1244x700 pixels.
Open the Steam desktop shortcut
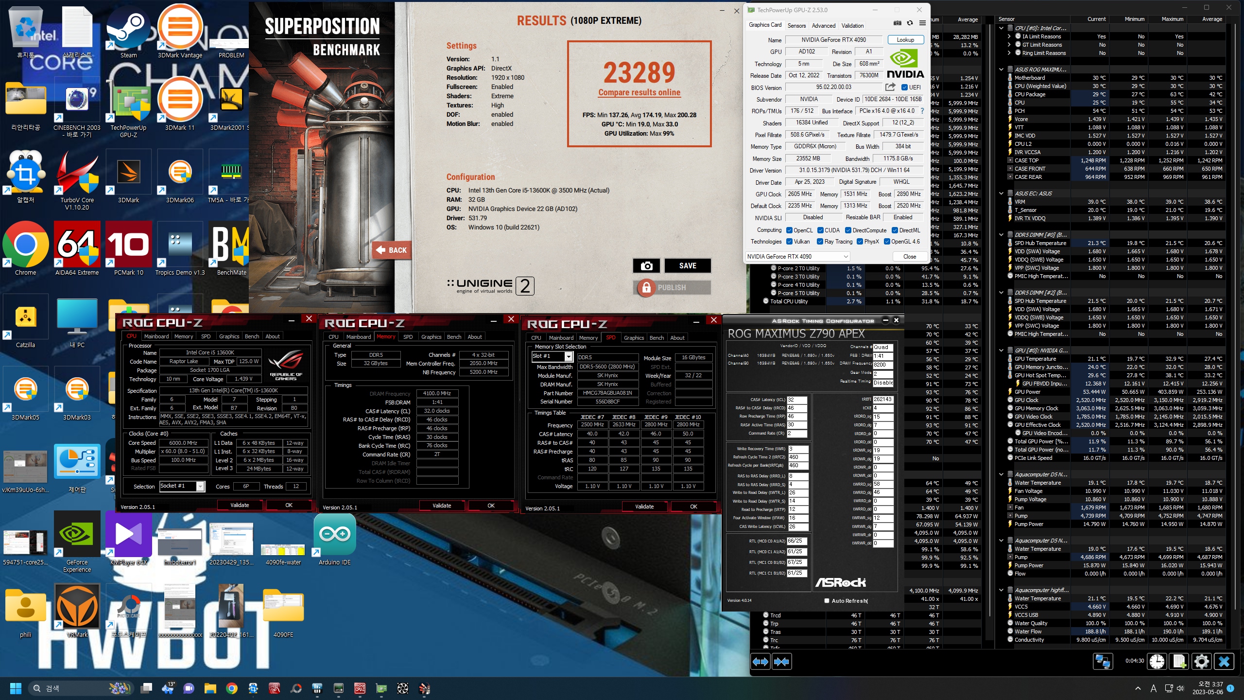click(x=128, y=32)
